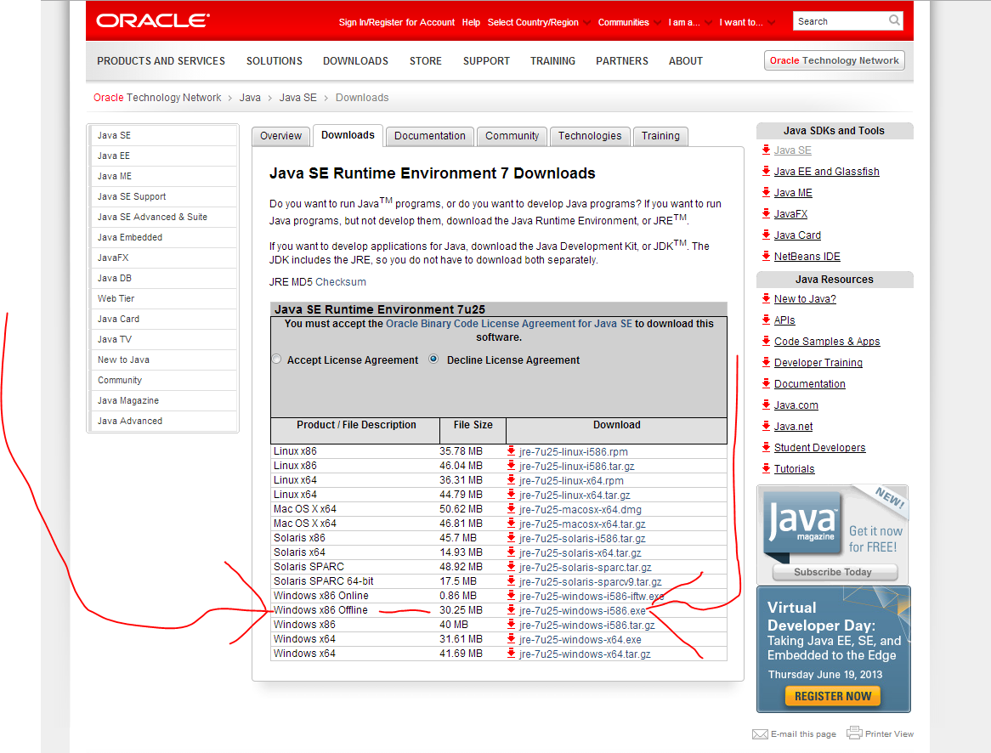Click red arrow icon beside New to Java?

pos(766,298)
